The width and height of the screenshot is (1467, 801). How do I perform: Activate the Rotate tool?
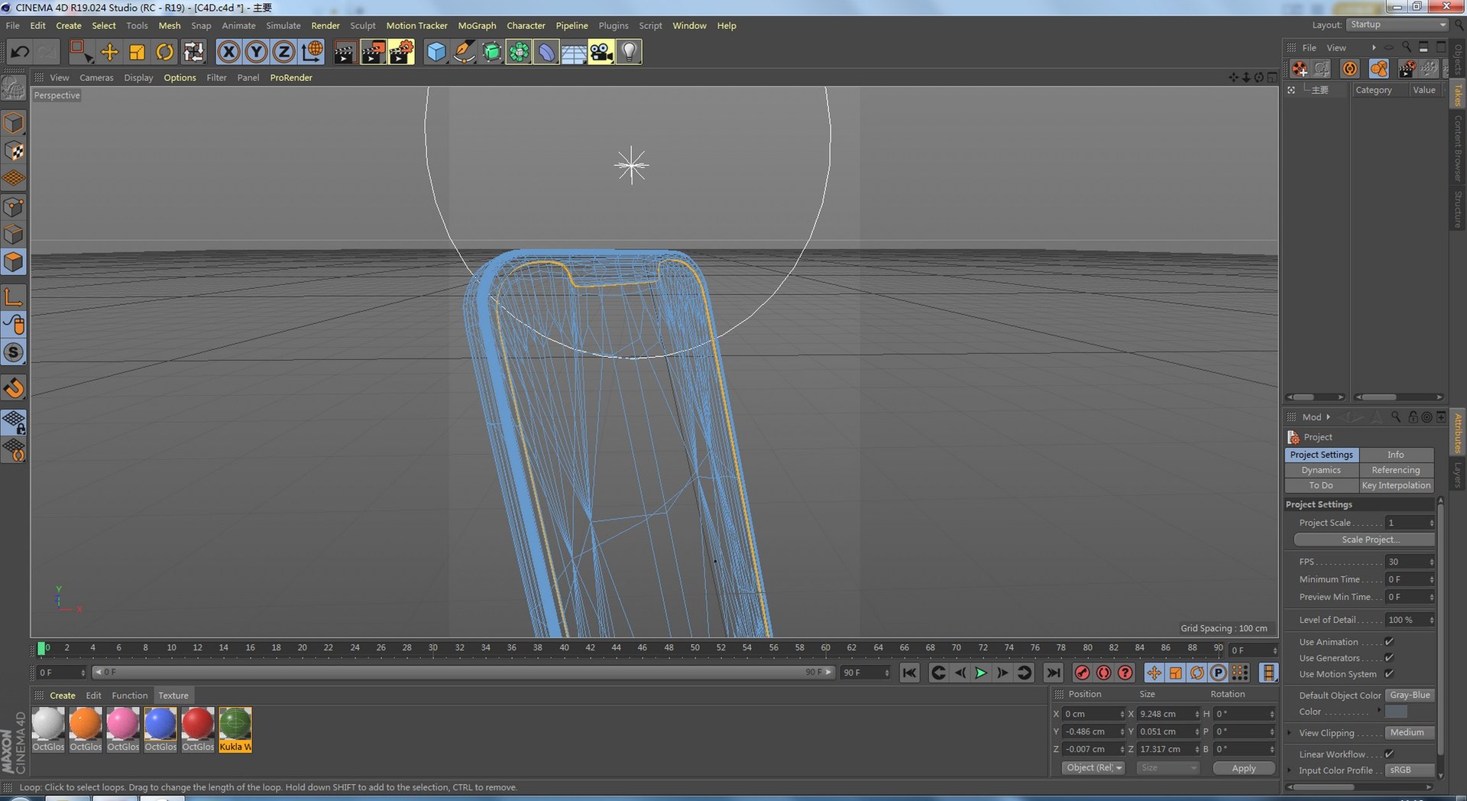coord(165,52)
